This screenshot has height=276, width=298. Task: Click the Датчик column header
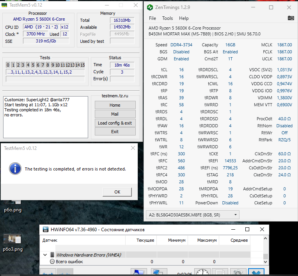82,240
